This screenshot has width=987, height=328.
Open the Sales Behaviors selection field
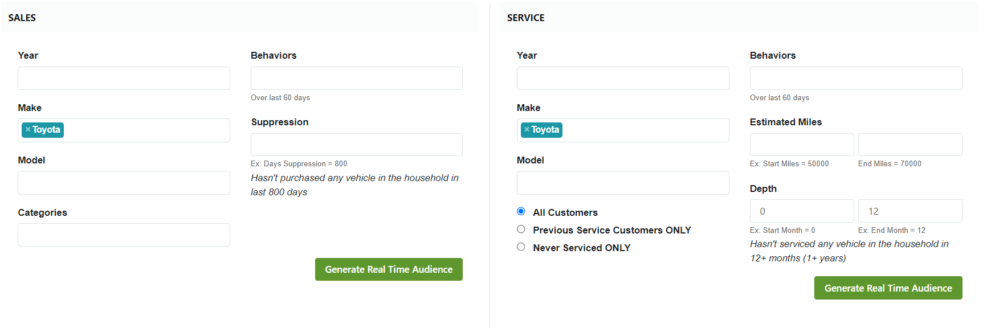356,79
